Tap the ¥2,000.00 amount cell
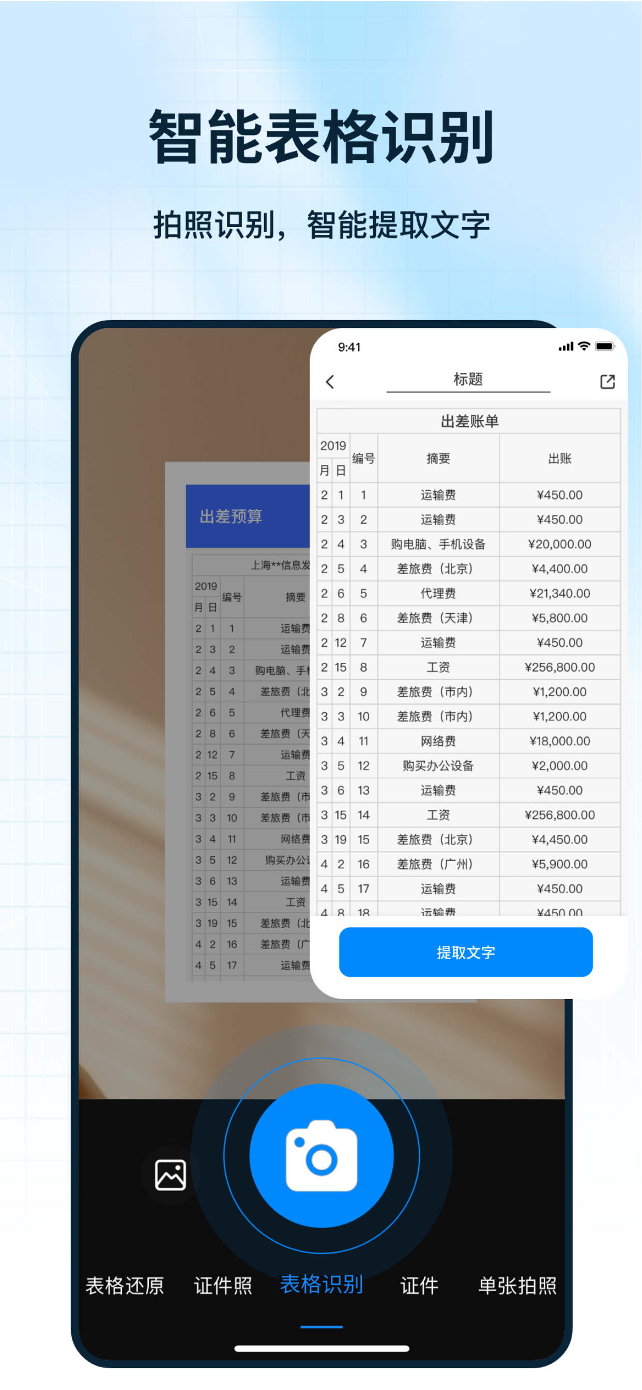642x1390 pixels. [560, 766]
